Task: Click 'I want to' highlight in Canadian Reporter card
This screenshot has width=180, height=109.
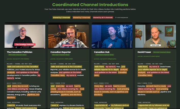Action: (55, 105)
